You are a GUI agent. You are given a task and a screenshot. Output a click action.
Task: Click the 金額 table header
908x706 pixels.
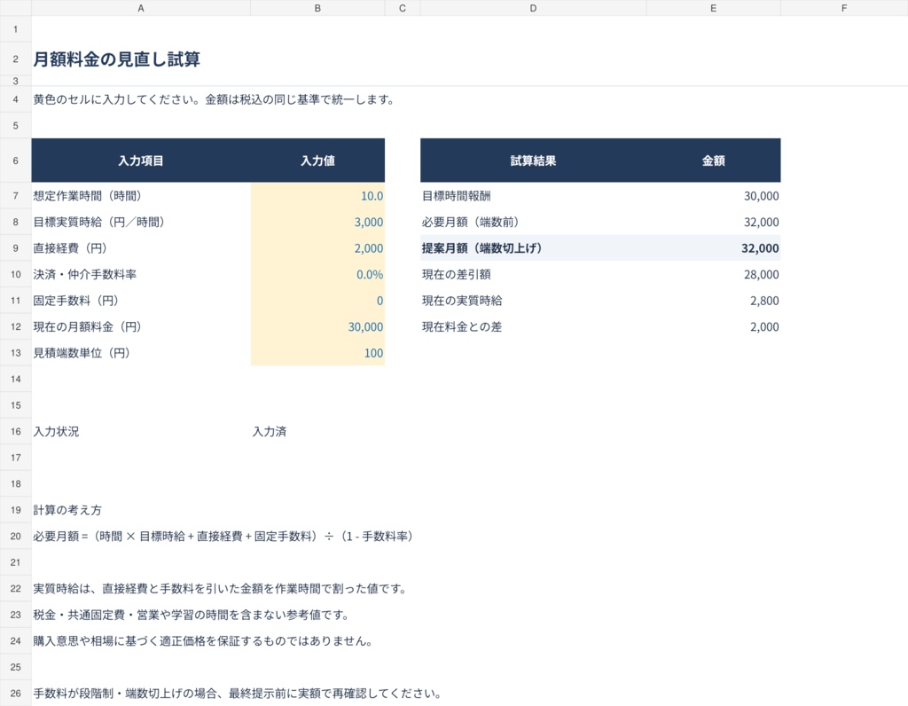pos(713,161)
